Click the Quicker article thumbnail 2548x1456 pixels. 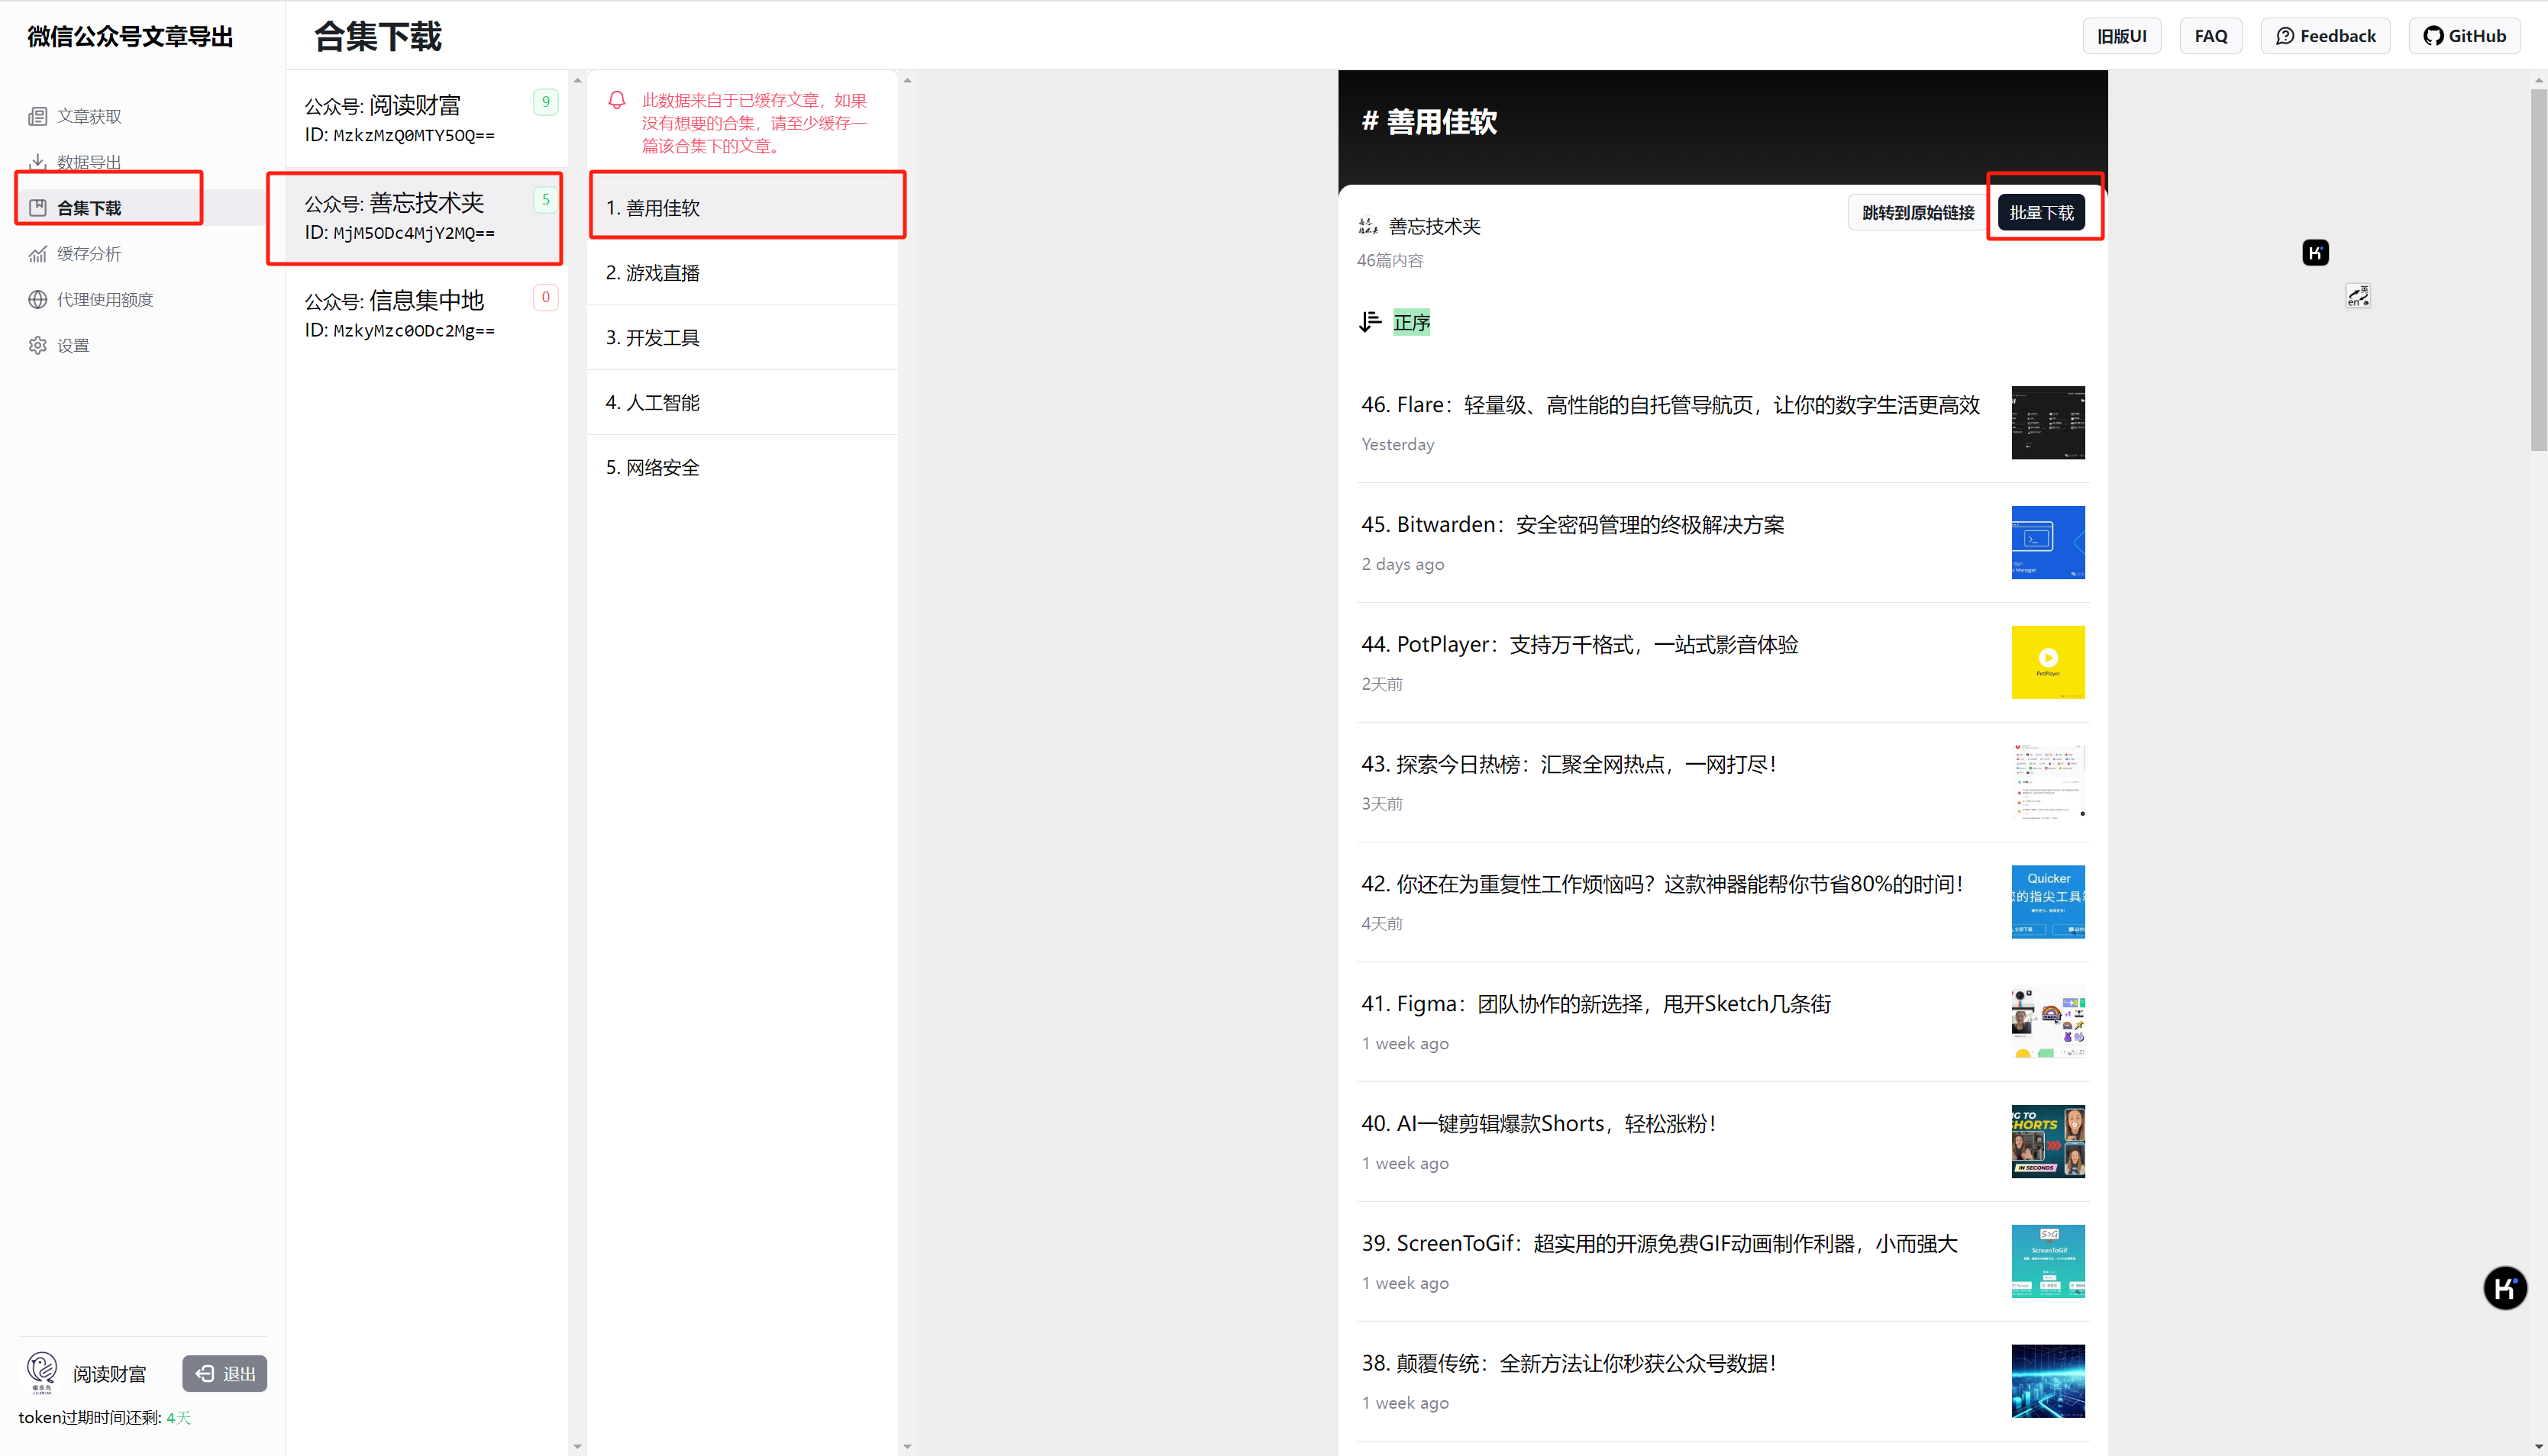(2048, 902)
